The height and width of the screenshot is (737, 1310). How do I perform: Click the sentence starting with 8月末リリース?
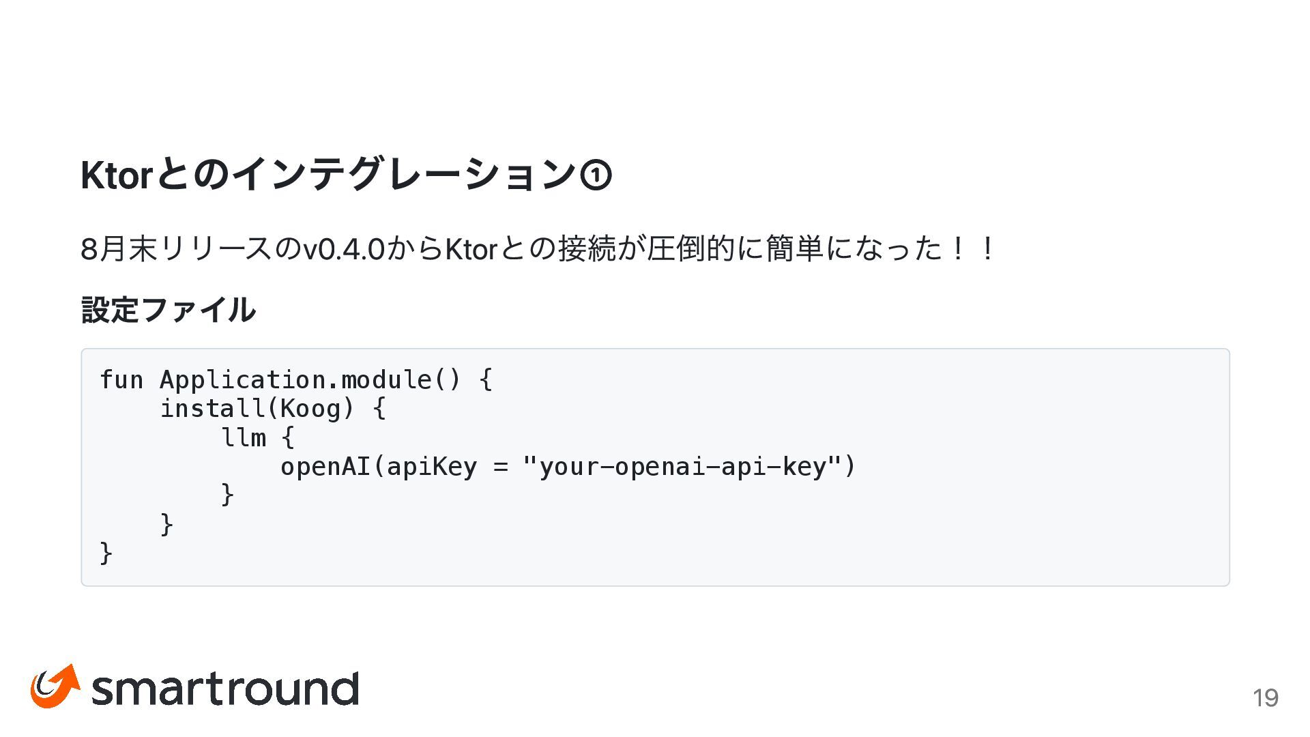coord(539,248)
